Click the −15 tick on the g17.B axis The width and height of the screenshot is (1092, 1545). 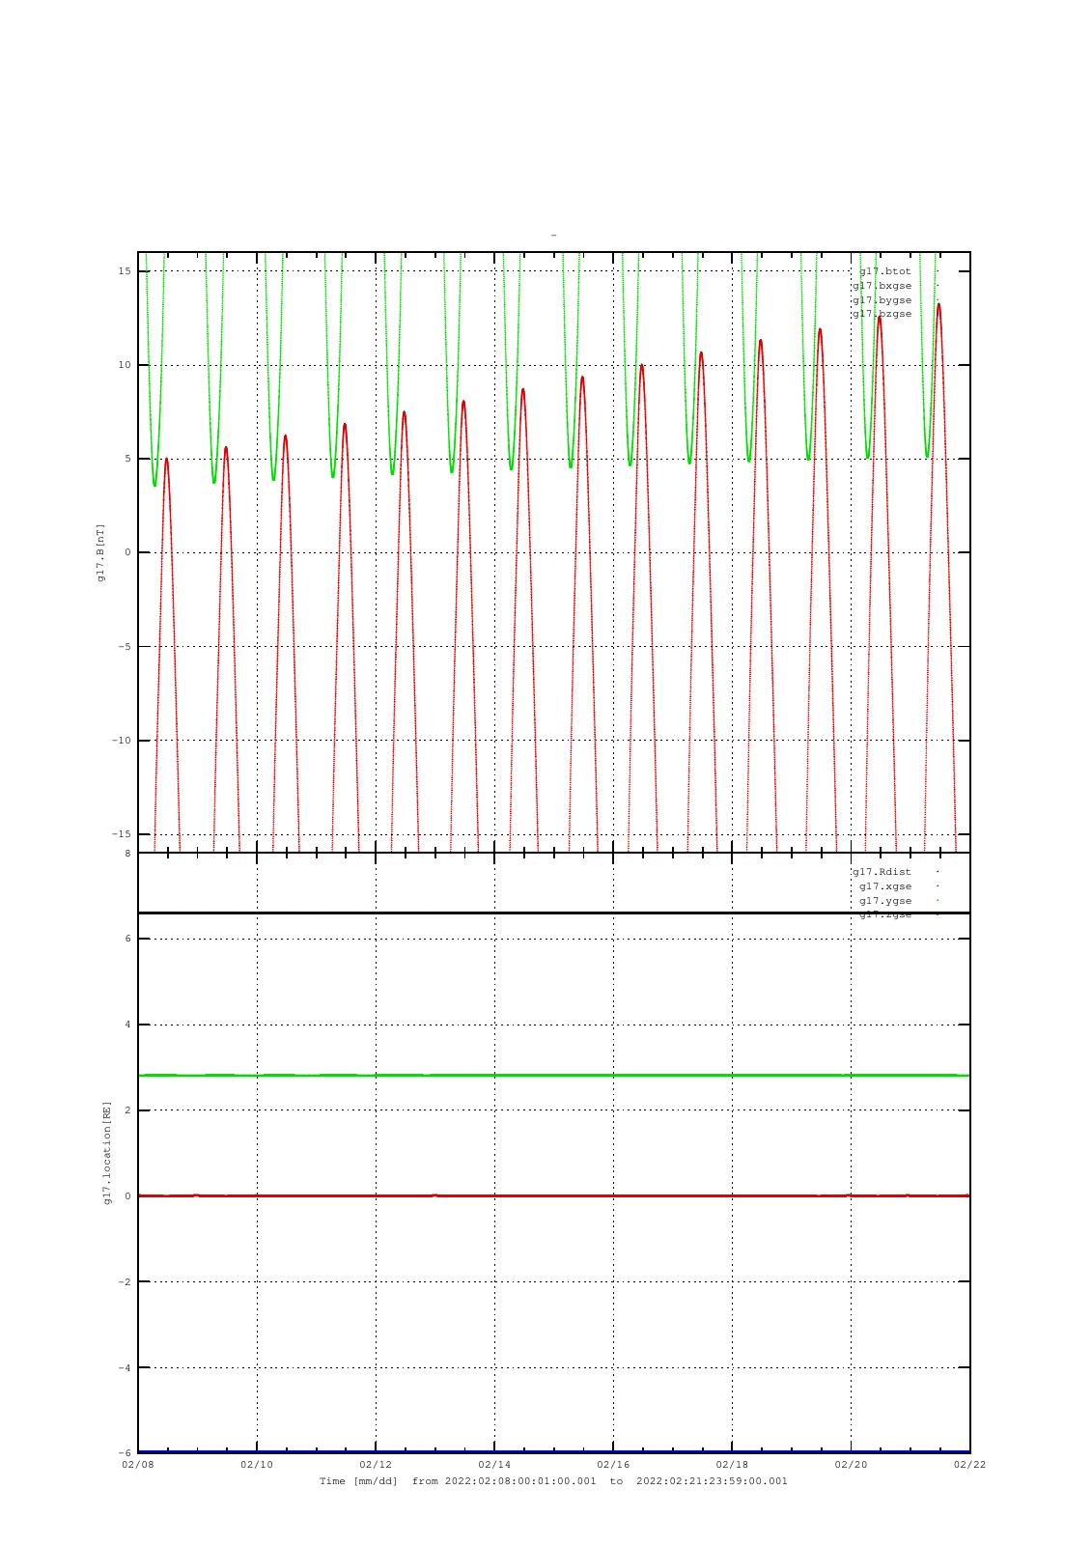coord(121,834)
